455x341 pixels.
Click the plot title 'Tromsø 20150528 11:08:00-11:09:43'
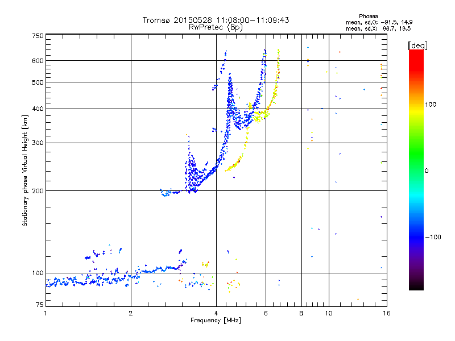tap(216, 20)
